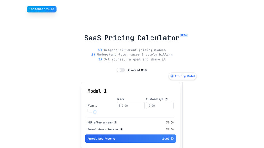Click the Annual Net Revenue help icon

(172, 139)
